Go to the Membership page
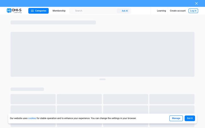This screenshot has height=128, width=205. pyautogui.click(x=59, y=11)
